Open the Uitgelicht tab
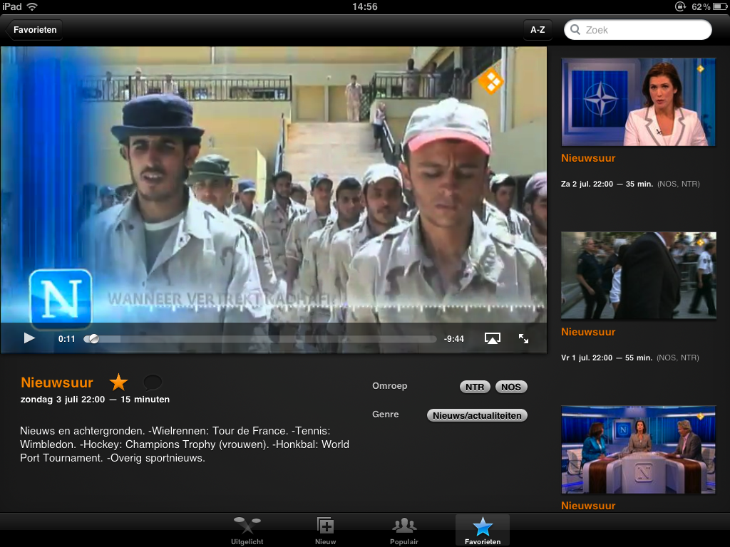 (247, 531)
